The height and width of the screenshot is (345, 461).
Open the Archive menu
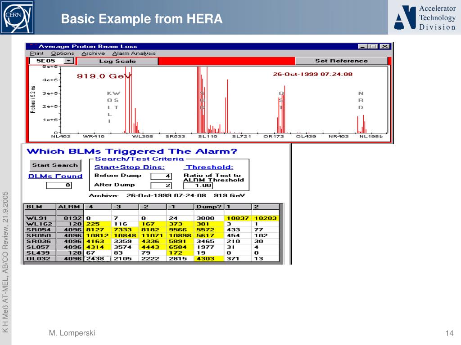pos(93,53)
